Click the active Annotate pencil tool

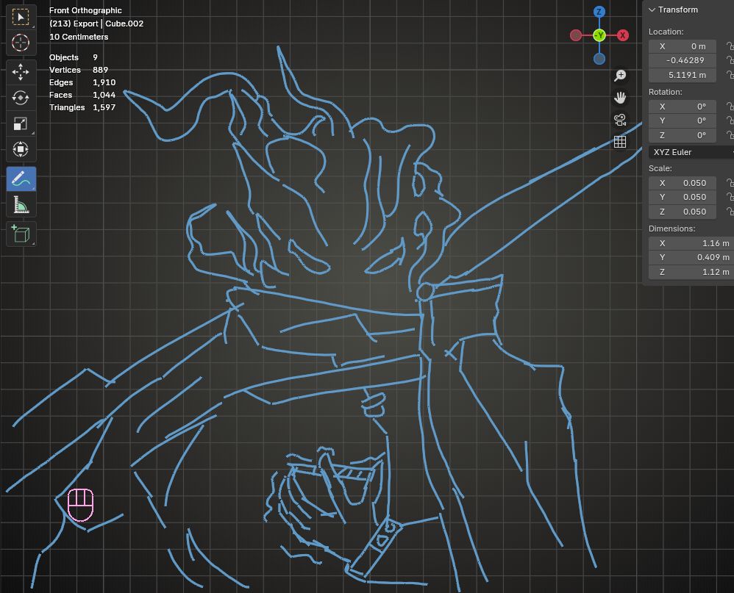point(21,179)
